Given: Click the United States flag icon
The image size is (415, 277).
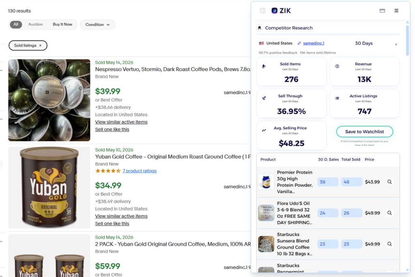Looking at the screenshot, I should (x=261, y=43).
